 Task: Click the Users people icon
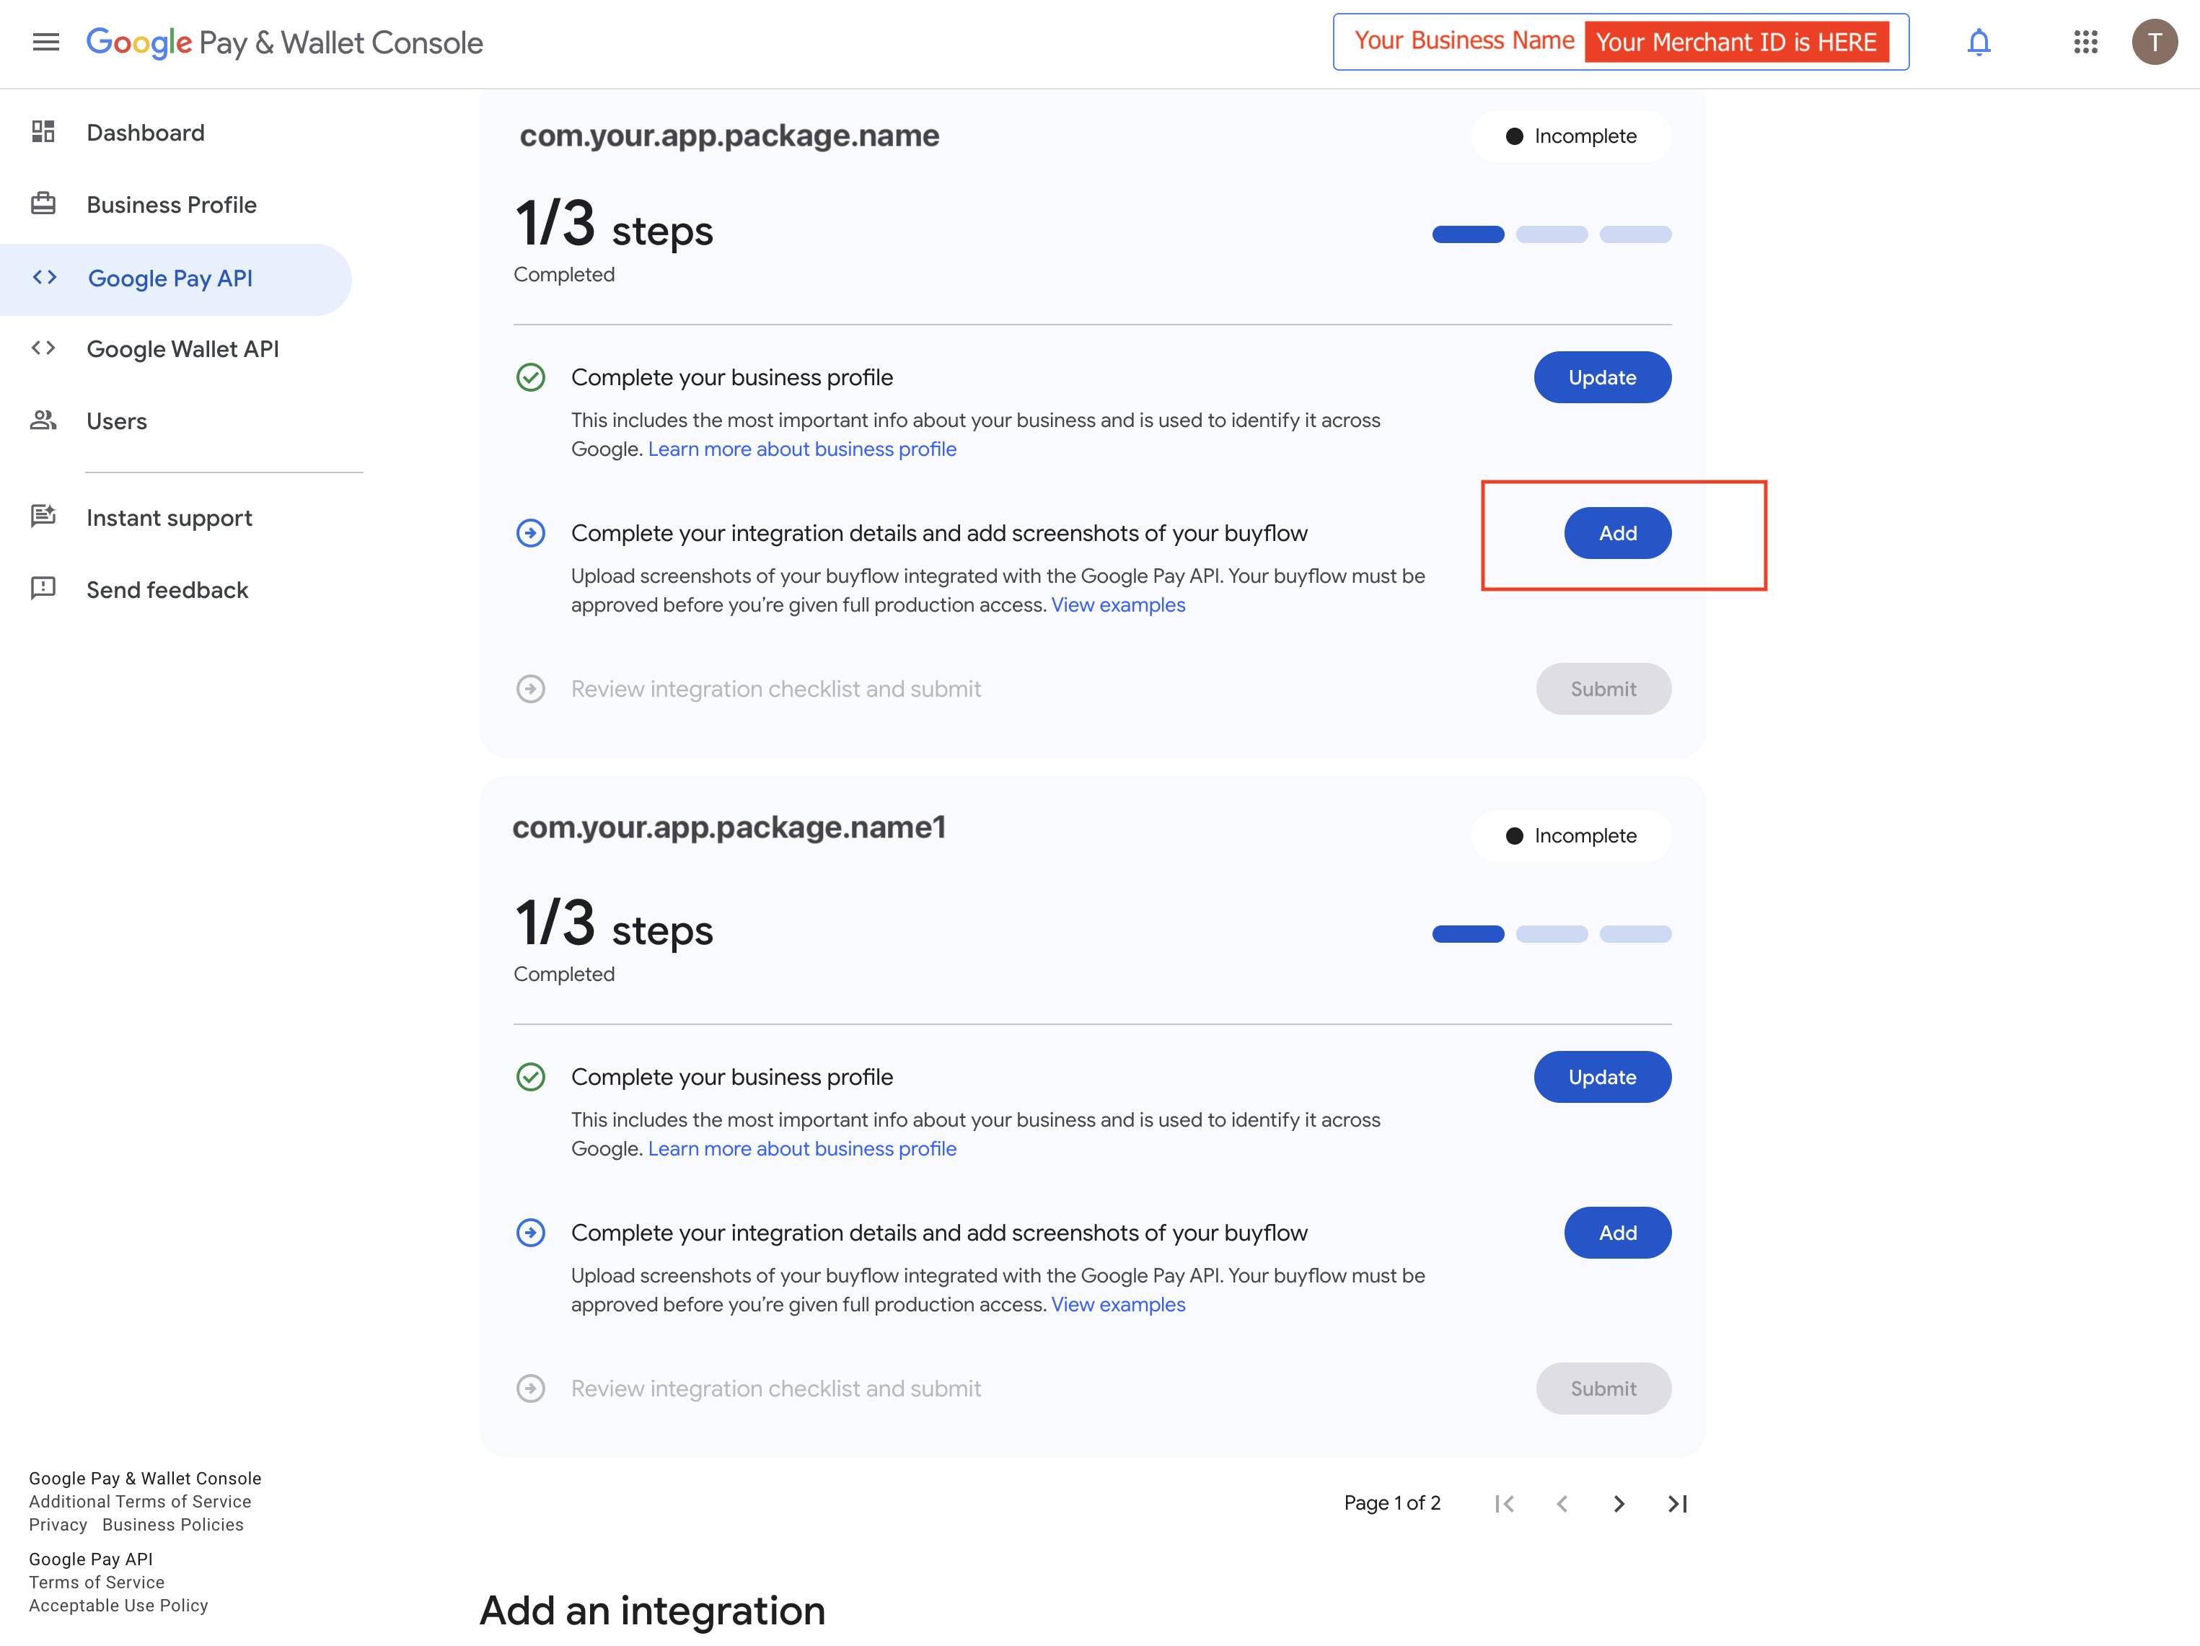43,421
